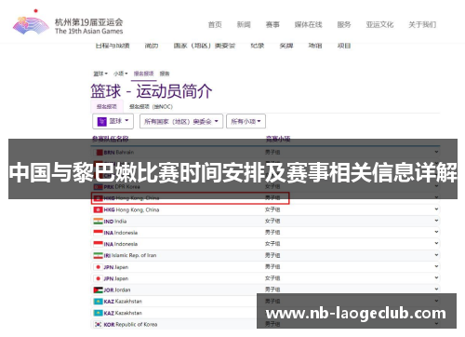
Task: Open 国家（地区）奥委会 in the secondary menu
Action: point(205,46)
